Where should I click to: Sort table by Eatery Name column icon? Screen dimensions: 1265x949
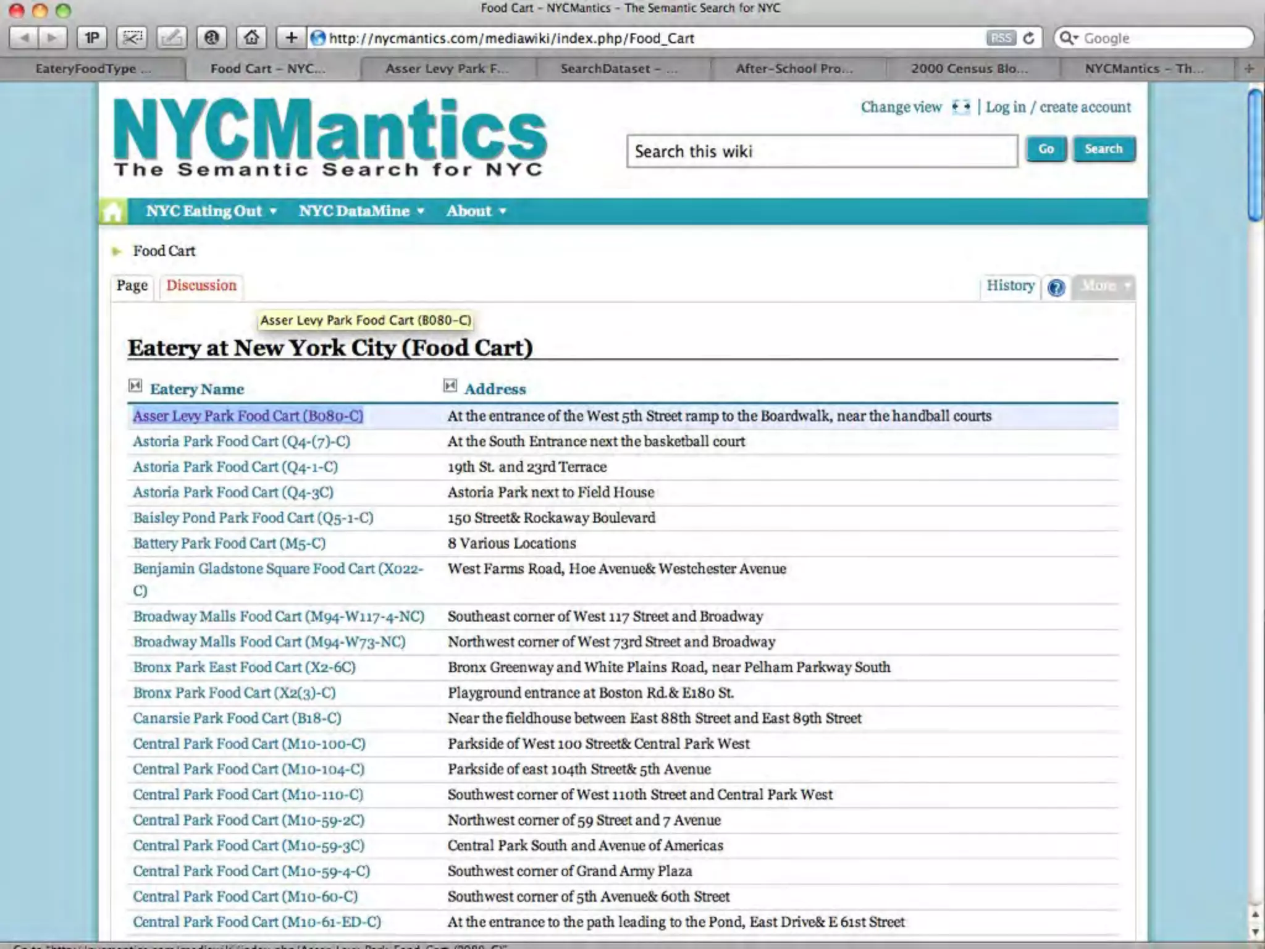click(135, 386)
